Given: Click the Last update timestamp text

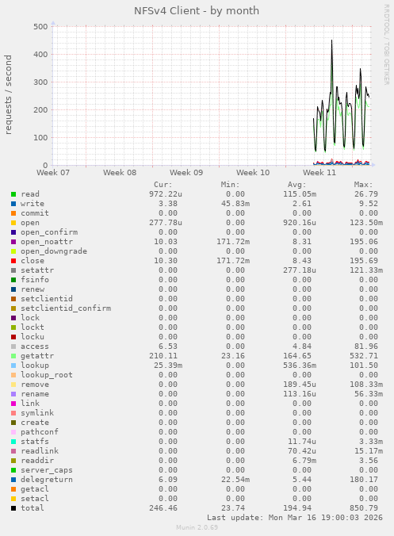Looking at the screenshot, I should [x=295, y=518].
